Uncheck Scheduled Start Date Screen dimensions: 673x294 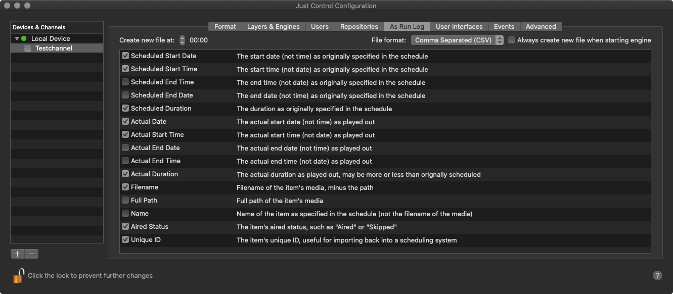pos(125,56)
